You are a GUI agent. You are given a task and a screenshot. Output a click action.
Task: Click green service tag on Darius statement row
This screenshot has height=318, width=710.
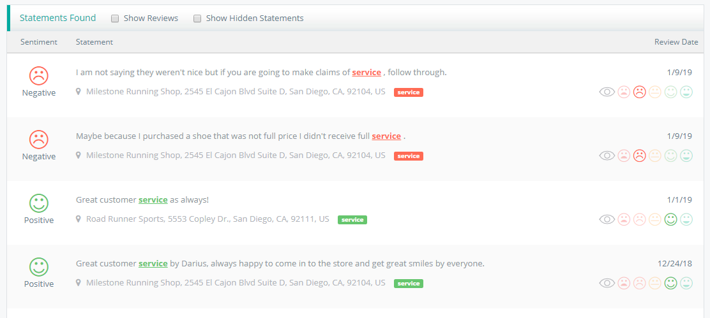tap(409, 283)
